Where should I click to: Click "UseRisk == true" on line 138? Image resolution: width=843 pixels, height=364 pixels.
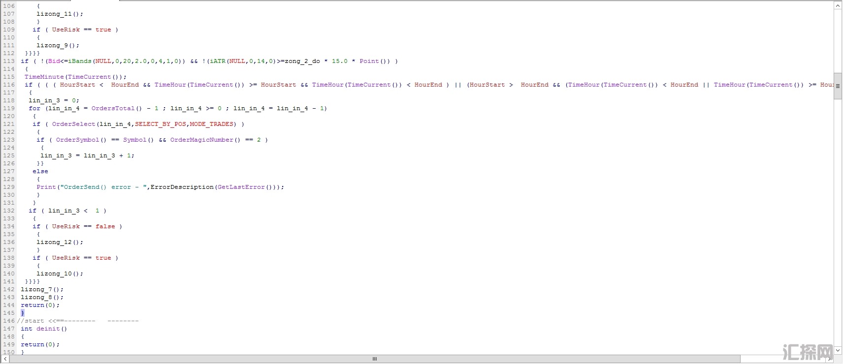pos(81,258)
